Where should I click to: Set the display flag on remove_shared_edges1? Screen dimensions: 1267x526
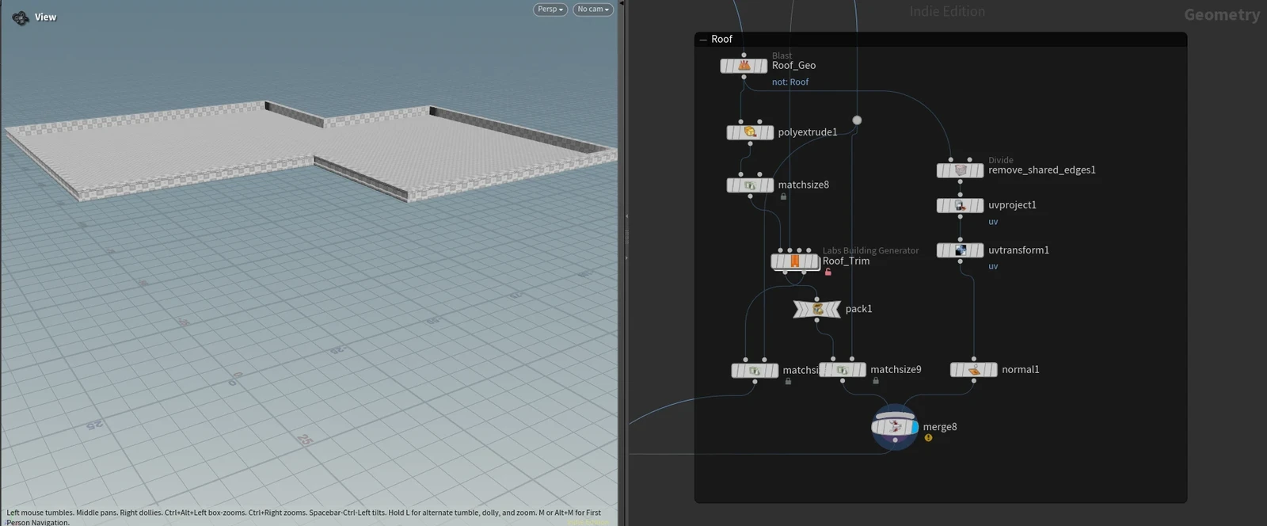tap(980, 170)
